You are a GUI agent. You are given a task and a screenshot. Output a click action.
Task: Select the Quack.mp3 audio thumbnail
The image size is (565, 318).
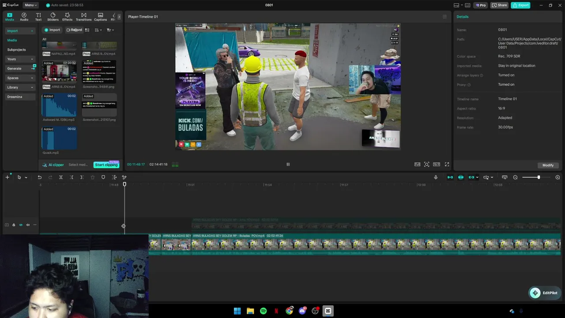(x=59, y=138)
